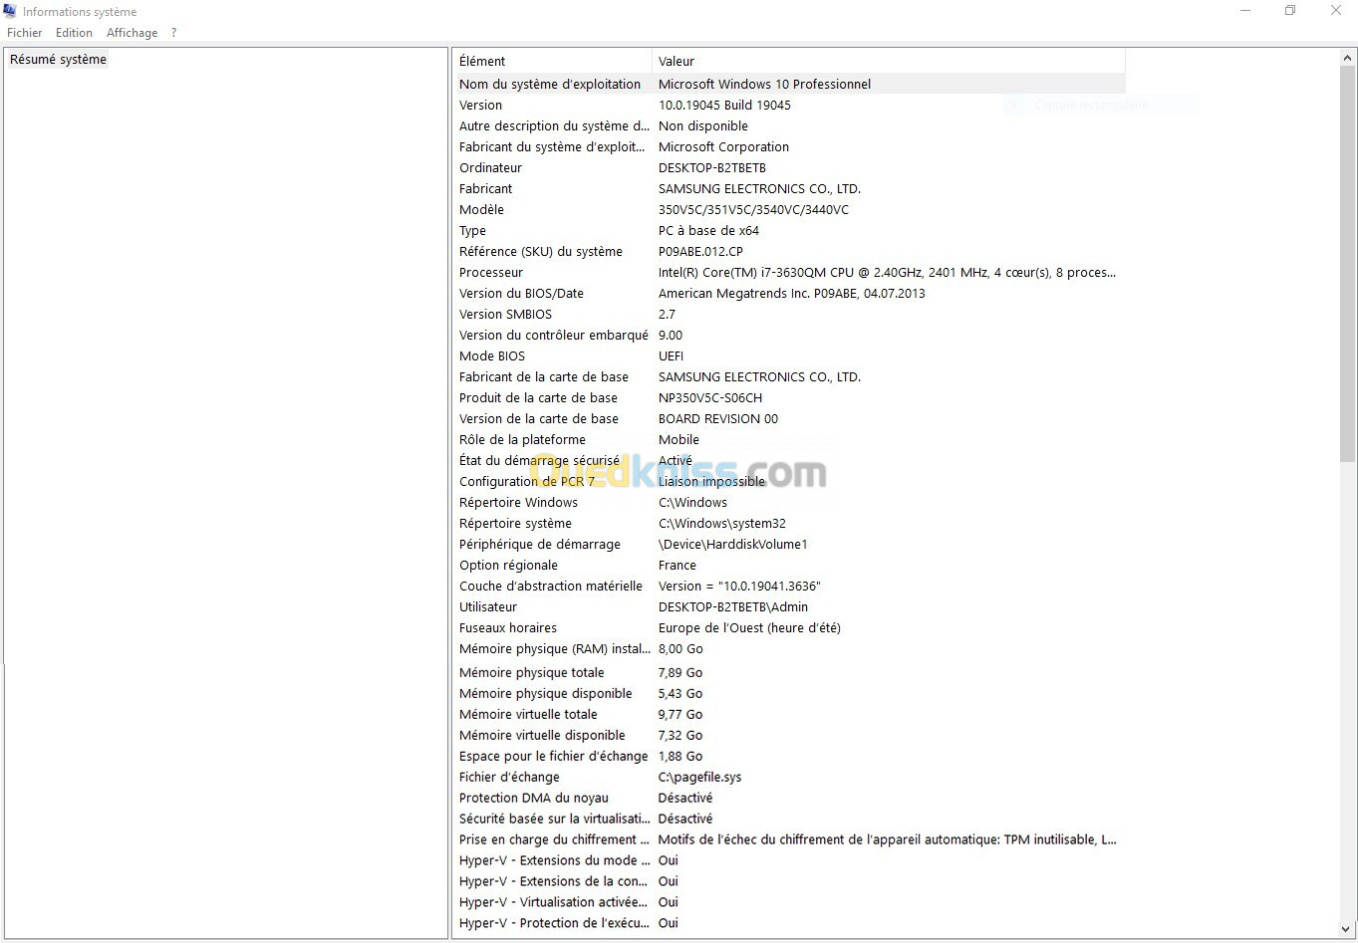Select the Mémoire virtuelle totale label
The height and width of the screenshot is (943, 1358).
pyautogui.click(x=528, y=715)
